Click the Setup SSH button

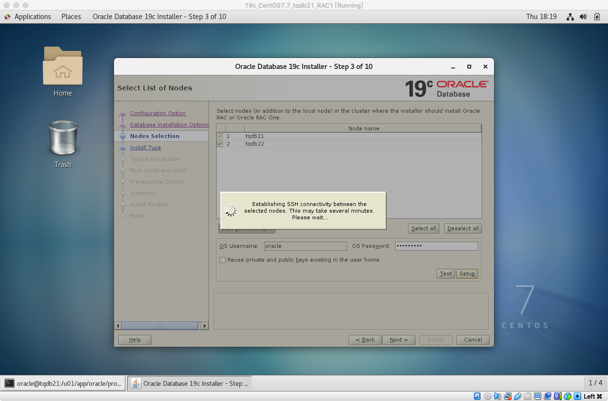point(467,274)
